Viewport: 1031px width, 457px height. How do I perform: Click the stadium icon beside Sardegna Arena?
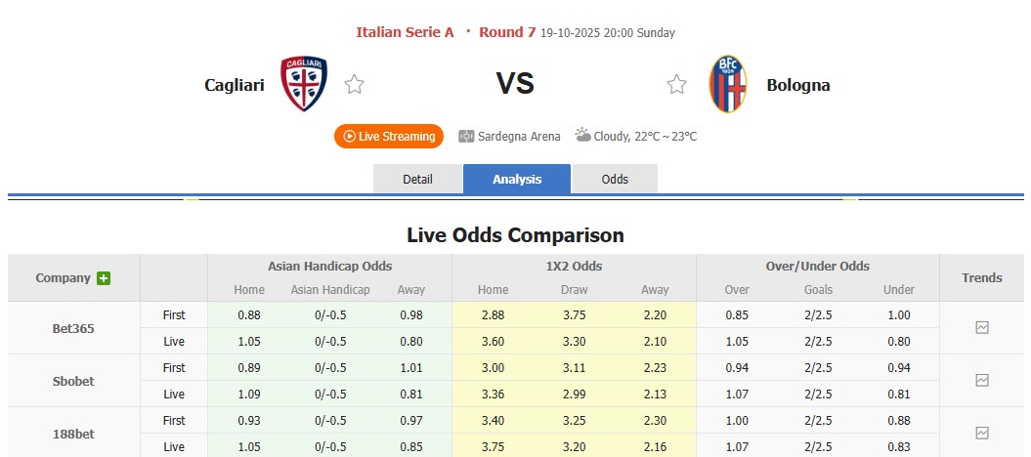tap(466, 137)
